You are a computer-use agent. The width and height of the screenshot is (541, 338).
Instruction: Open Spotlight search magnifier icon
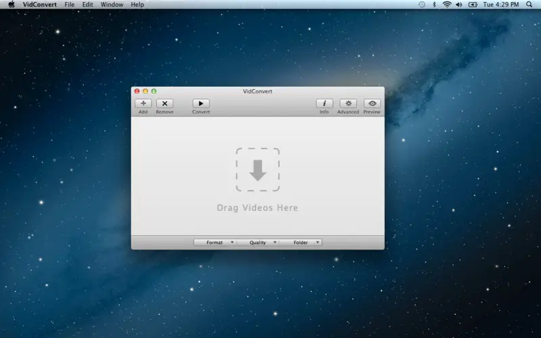[530, 5]
